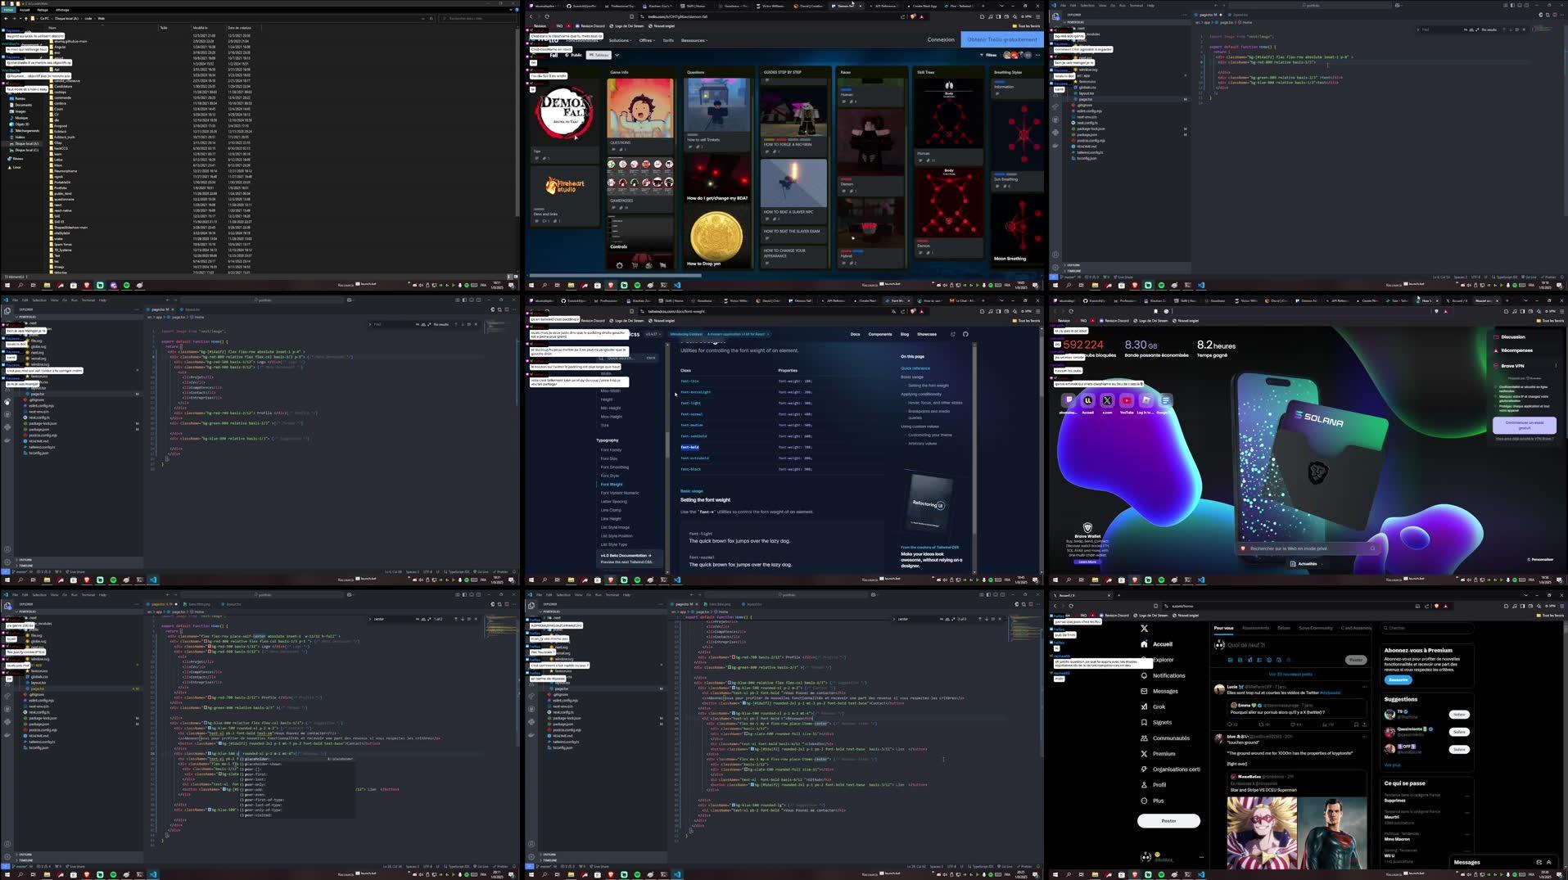This screenshot has width=1568, height=880.
Task: Click Voir plus under X Suggestions
Action: coord(1392,765)
